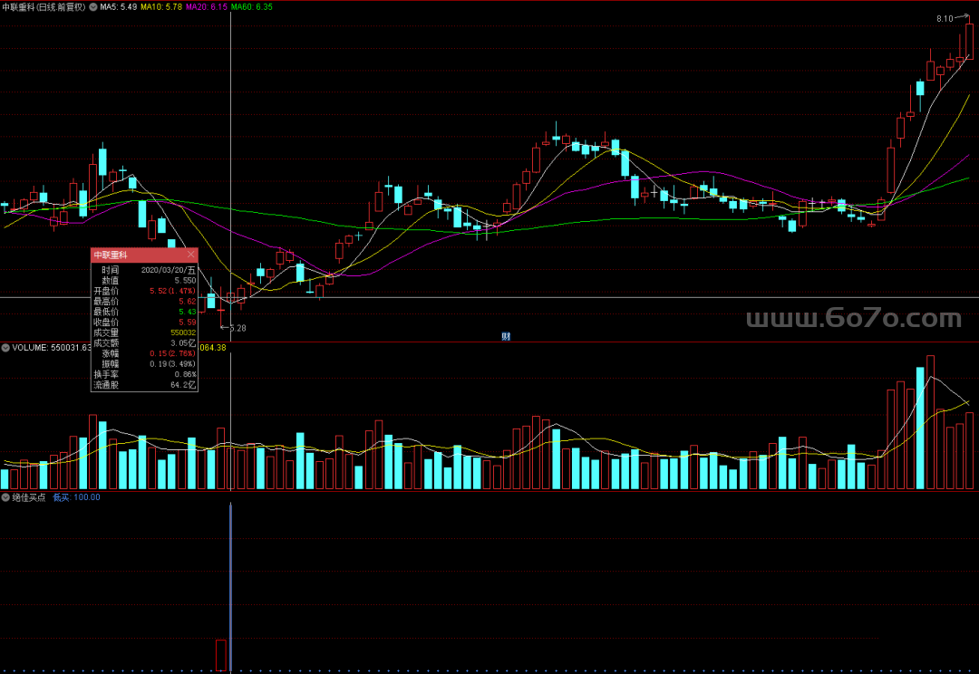Click the 财 financial marker on the chart
Viewport: 979px width, 674px height.
506,336
